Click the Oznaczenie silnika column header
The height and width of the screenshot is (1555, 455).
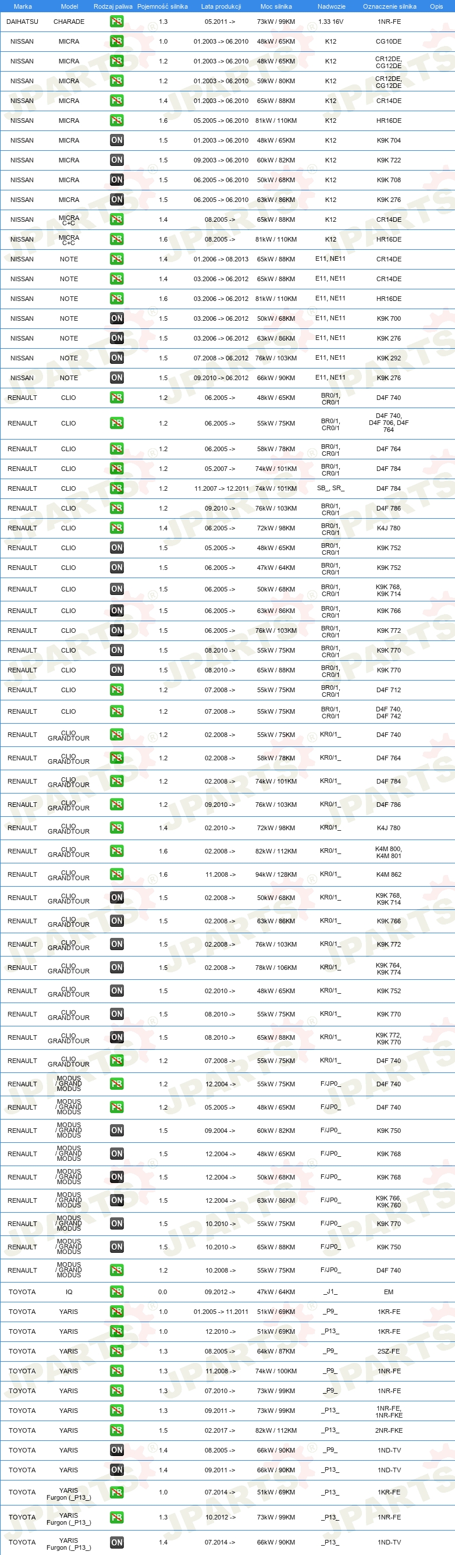389,6
